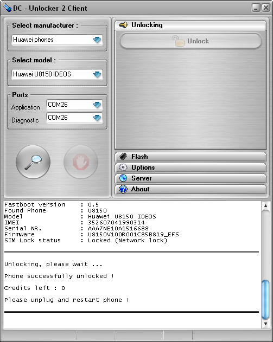Click 'Phone successfully unlocked !' log line
This screenshot has width=273, height=342.
click(59, 276)
